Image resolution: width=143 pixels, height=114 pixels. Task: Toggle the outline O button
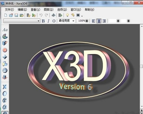click(x=54, y=21)
